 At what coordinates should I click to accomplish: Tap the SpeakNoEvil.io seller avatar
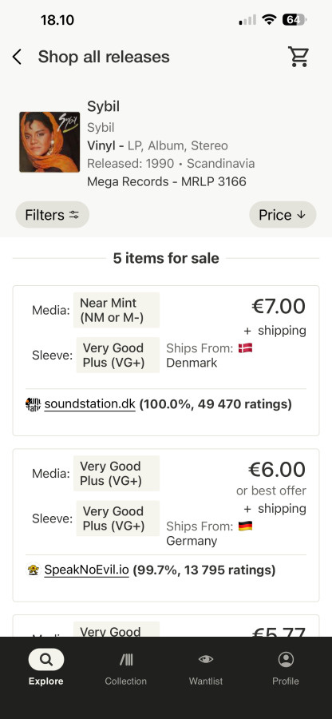[x=33, y=570]
